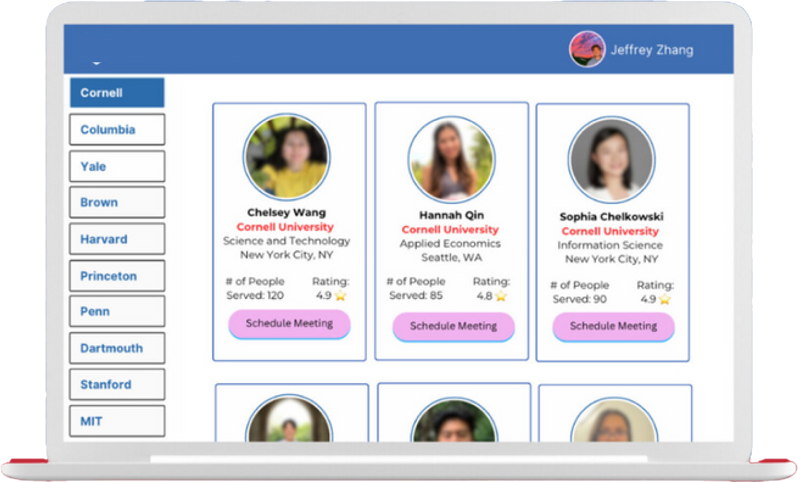This screenshot has height=482, width=798.
Task: Open the MIT mentor list
Action: (x=117, y=421)
